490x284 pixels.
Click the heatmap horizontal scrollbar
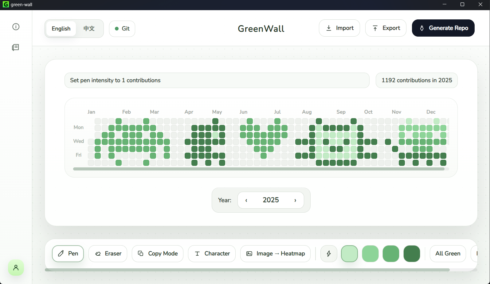click(259, 169)
